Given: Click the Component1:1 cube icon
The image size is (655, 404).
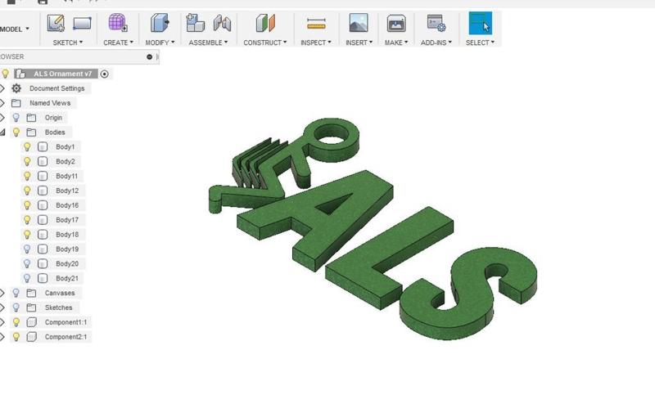Looking at the screenshot, I should pyautogui.click(x=31, y=322).
